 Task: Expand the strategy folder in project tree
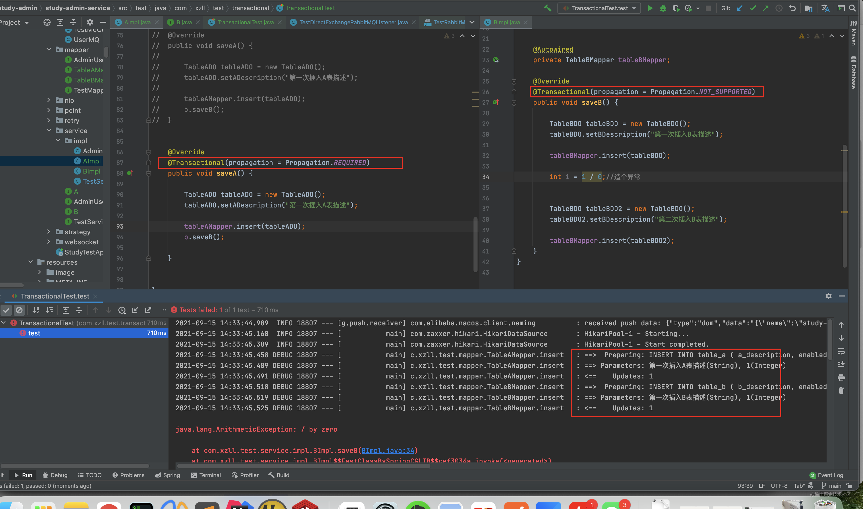(x=49, y=232)
